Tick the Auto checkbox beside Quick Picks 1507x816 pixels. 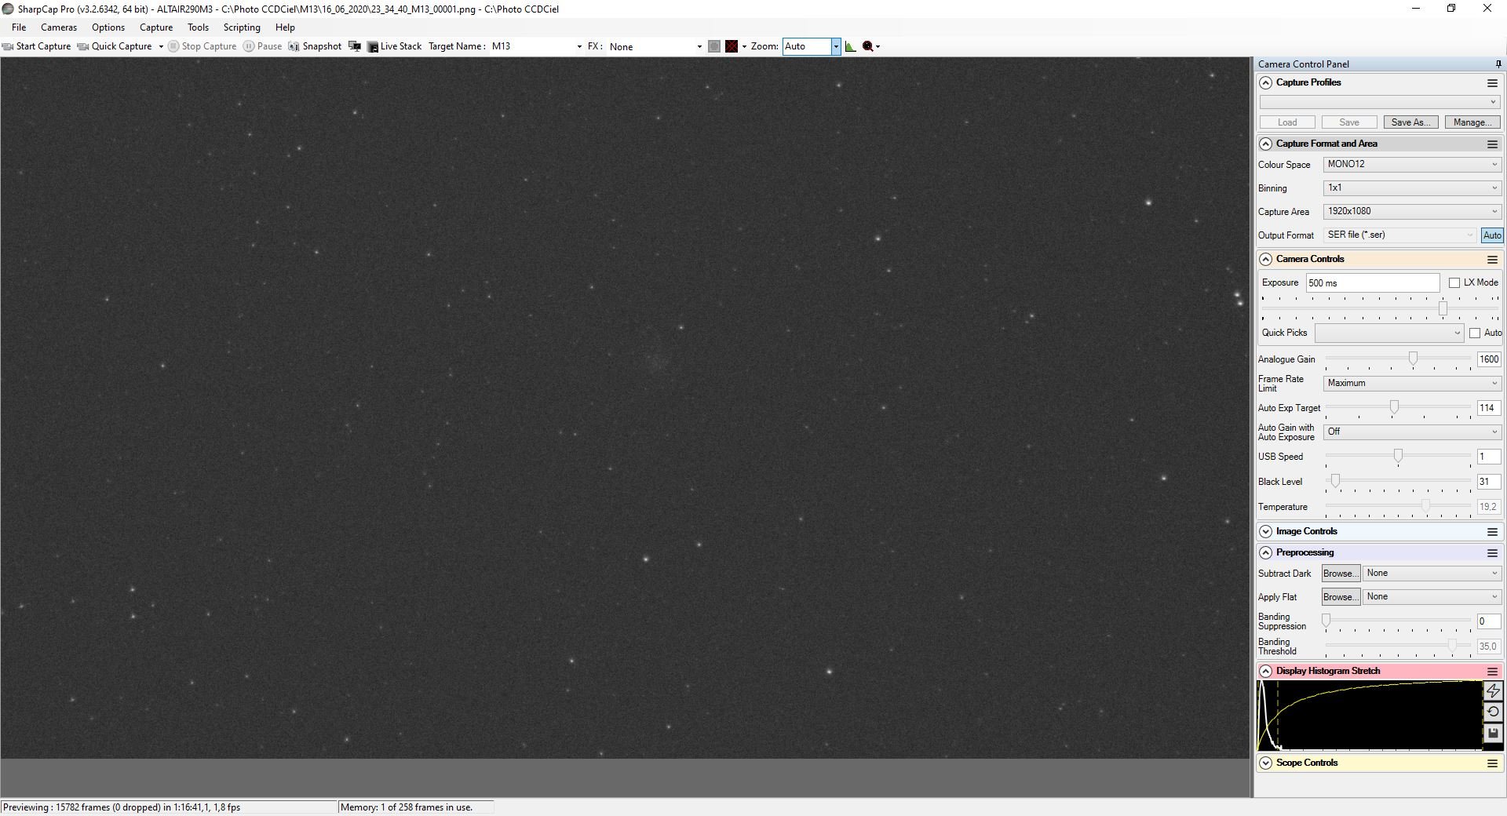pyautogui.click(x=1475, y=333)
